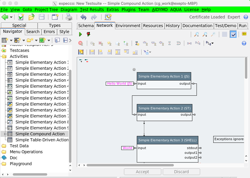The height and width of the screenshot is (178, 250).
Task: Click the ladybug debug icon
Action: (x=88, y=34)
